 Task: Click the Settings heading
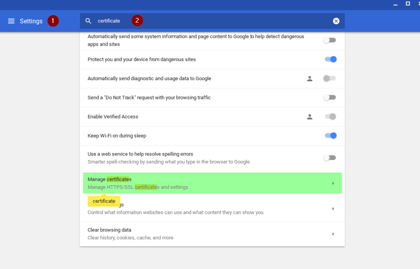(x=32, y=21)
